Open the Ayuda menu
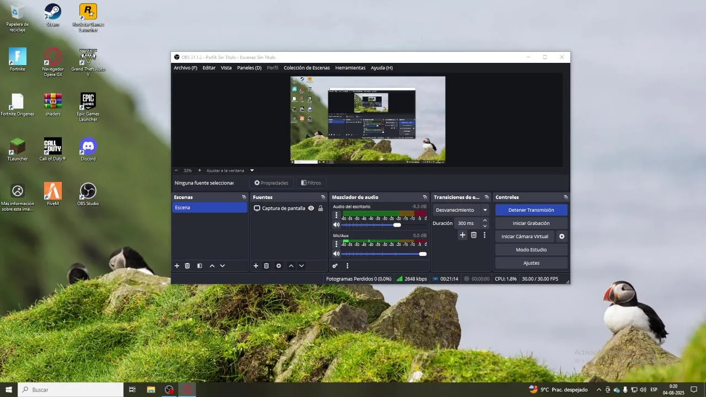This screenshot has width=706, height=397. click(382, 68)
